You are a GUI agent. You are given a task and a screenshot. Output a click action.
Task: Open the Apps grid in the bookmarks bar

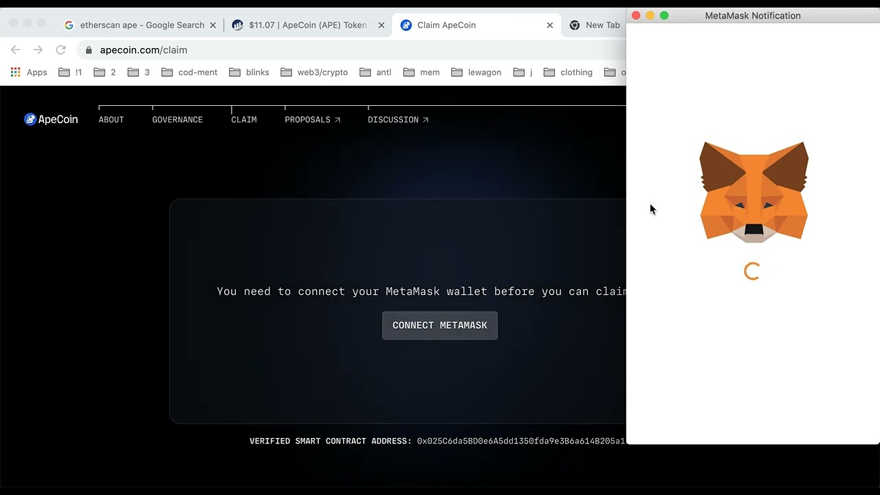[x=29, y=72]
